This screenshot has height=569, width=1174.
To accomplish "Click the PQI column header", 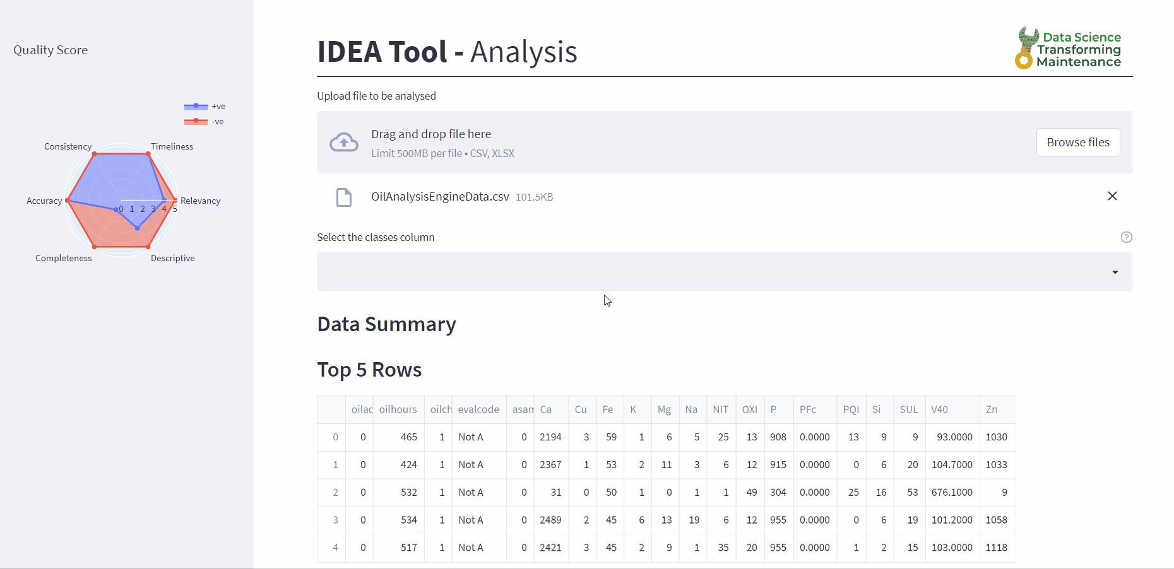I will click(851, 409).
